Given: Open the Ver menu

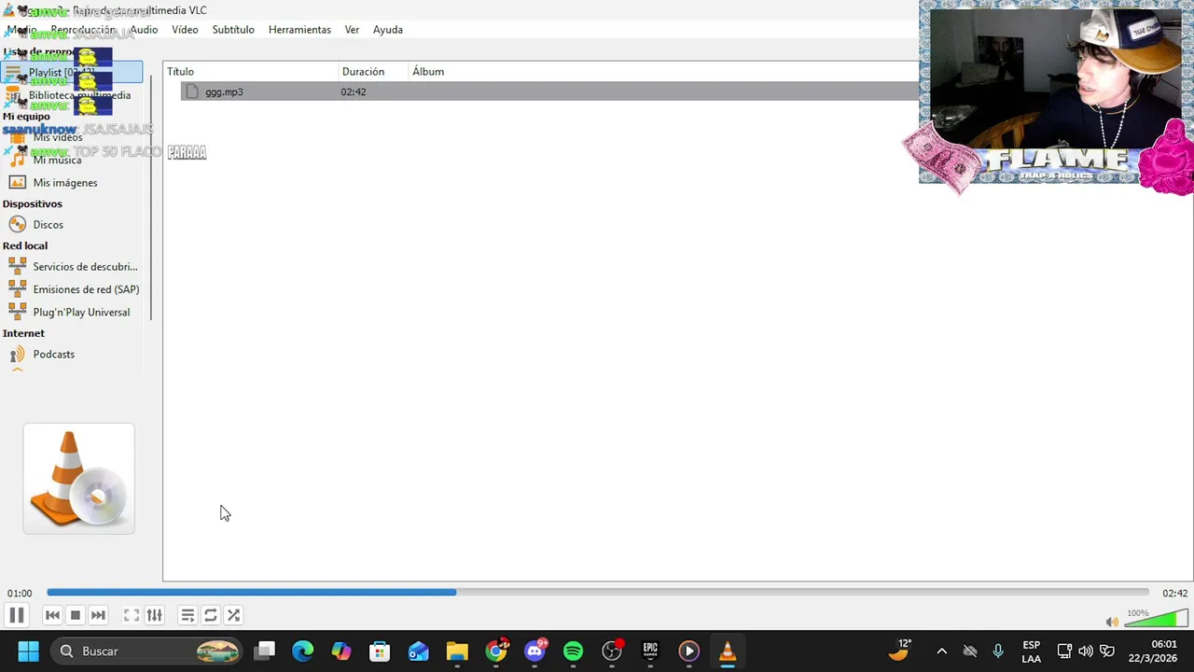Looking at the screenshot, I should click(352, 29).
